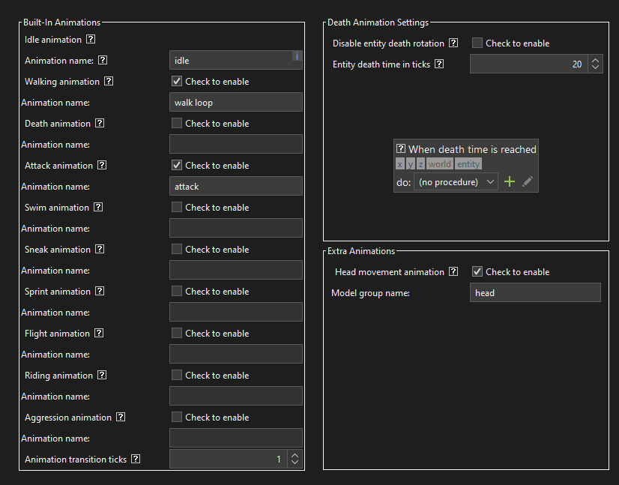Click the Sneak animation name field

click(x=236, y=270)
